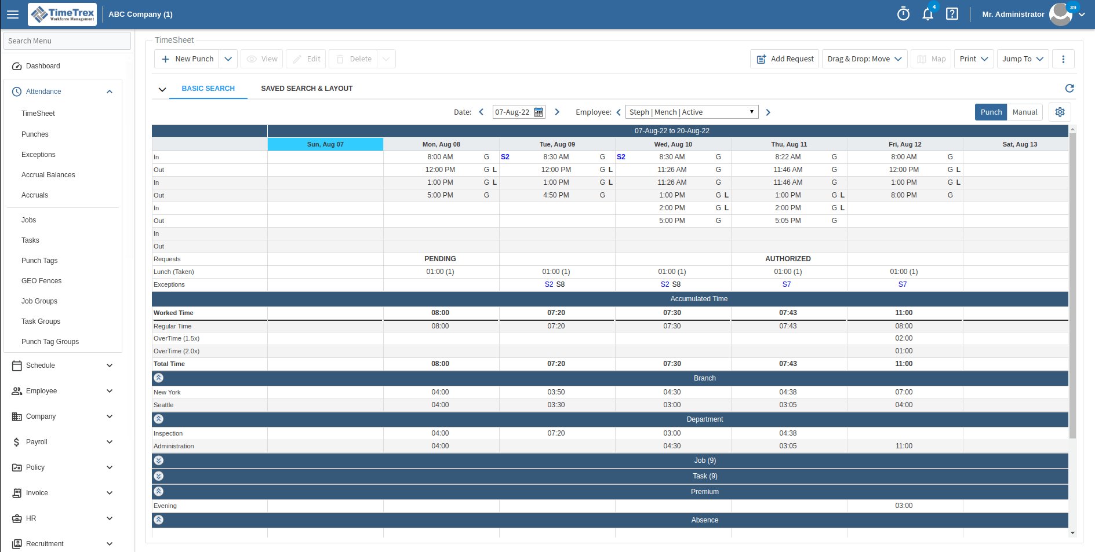Open timesheet settings with the gear icon
This screenshot has width=1095, height=552.
point(1060,112)
